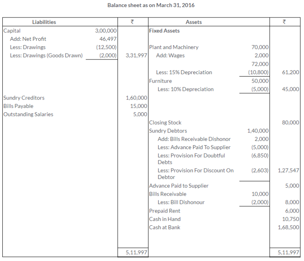Click 'Less: 15% Depreciation' line

pos(184,72)
